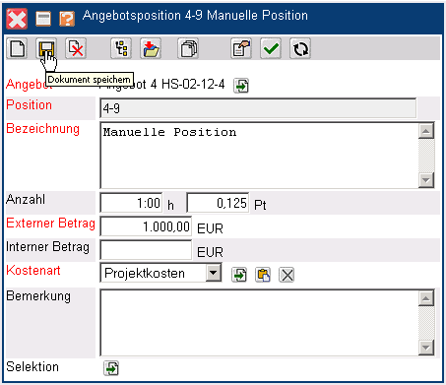Copy document using stacked pages icon
Viewport: 446px width, 385px height.
click(188, 48)
